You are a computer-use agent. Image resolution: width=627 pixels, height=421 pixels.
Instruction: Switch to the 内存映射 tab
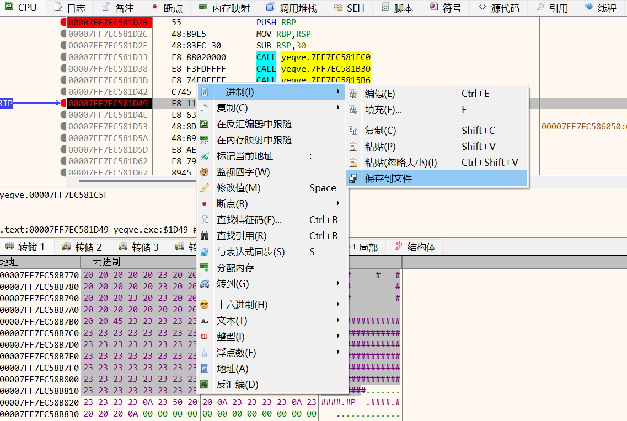[224, 8]
